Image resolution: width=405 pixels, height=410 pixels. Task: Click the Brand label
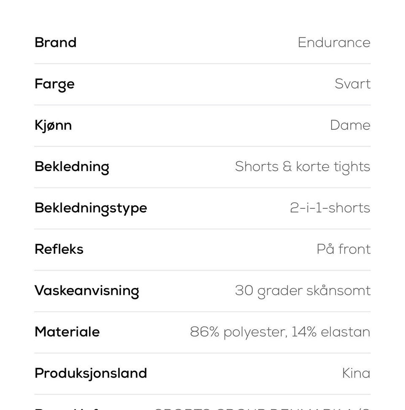[x=55, y=43]
